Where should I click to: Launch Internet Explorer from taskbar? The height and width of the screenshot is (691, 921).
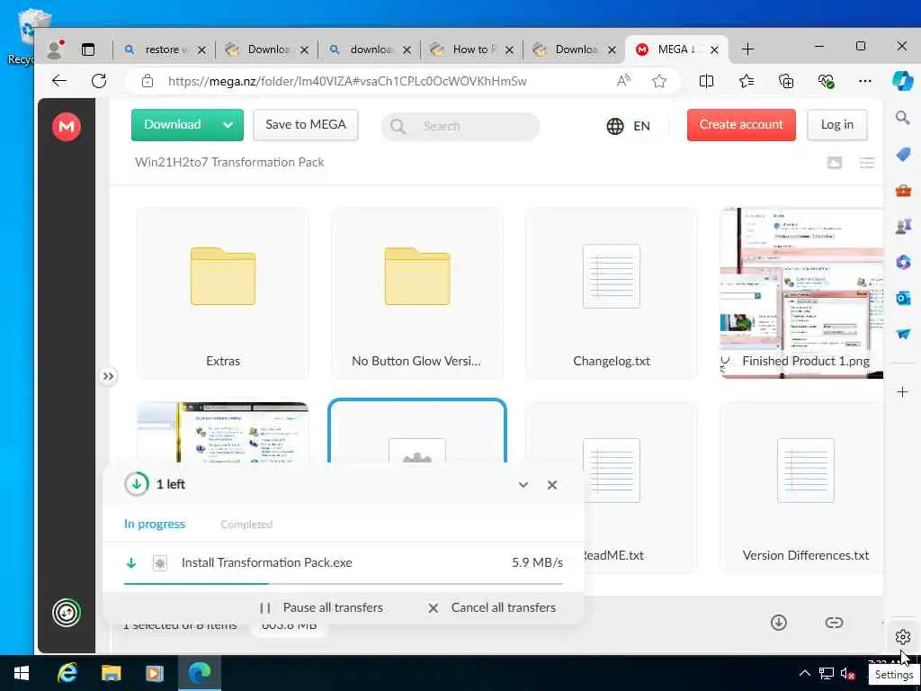67,673
